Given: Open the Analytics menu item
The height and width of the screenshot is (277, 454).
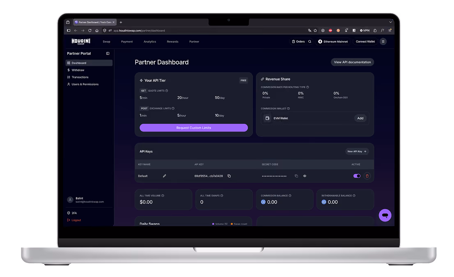Looking at the screenshot, I should tap(150, 42).
